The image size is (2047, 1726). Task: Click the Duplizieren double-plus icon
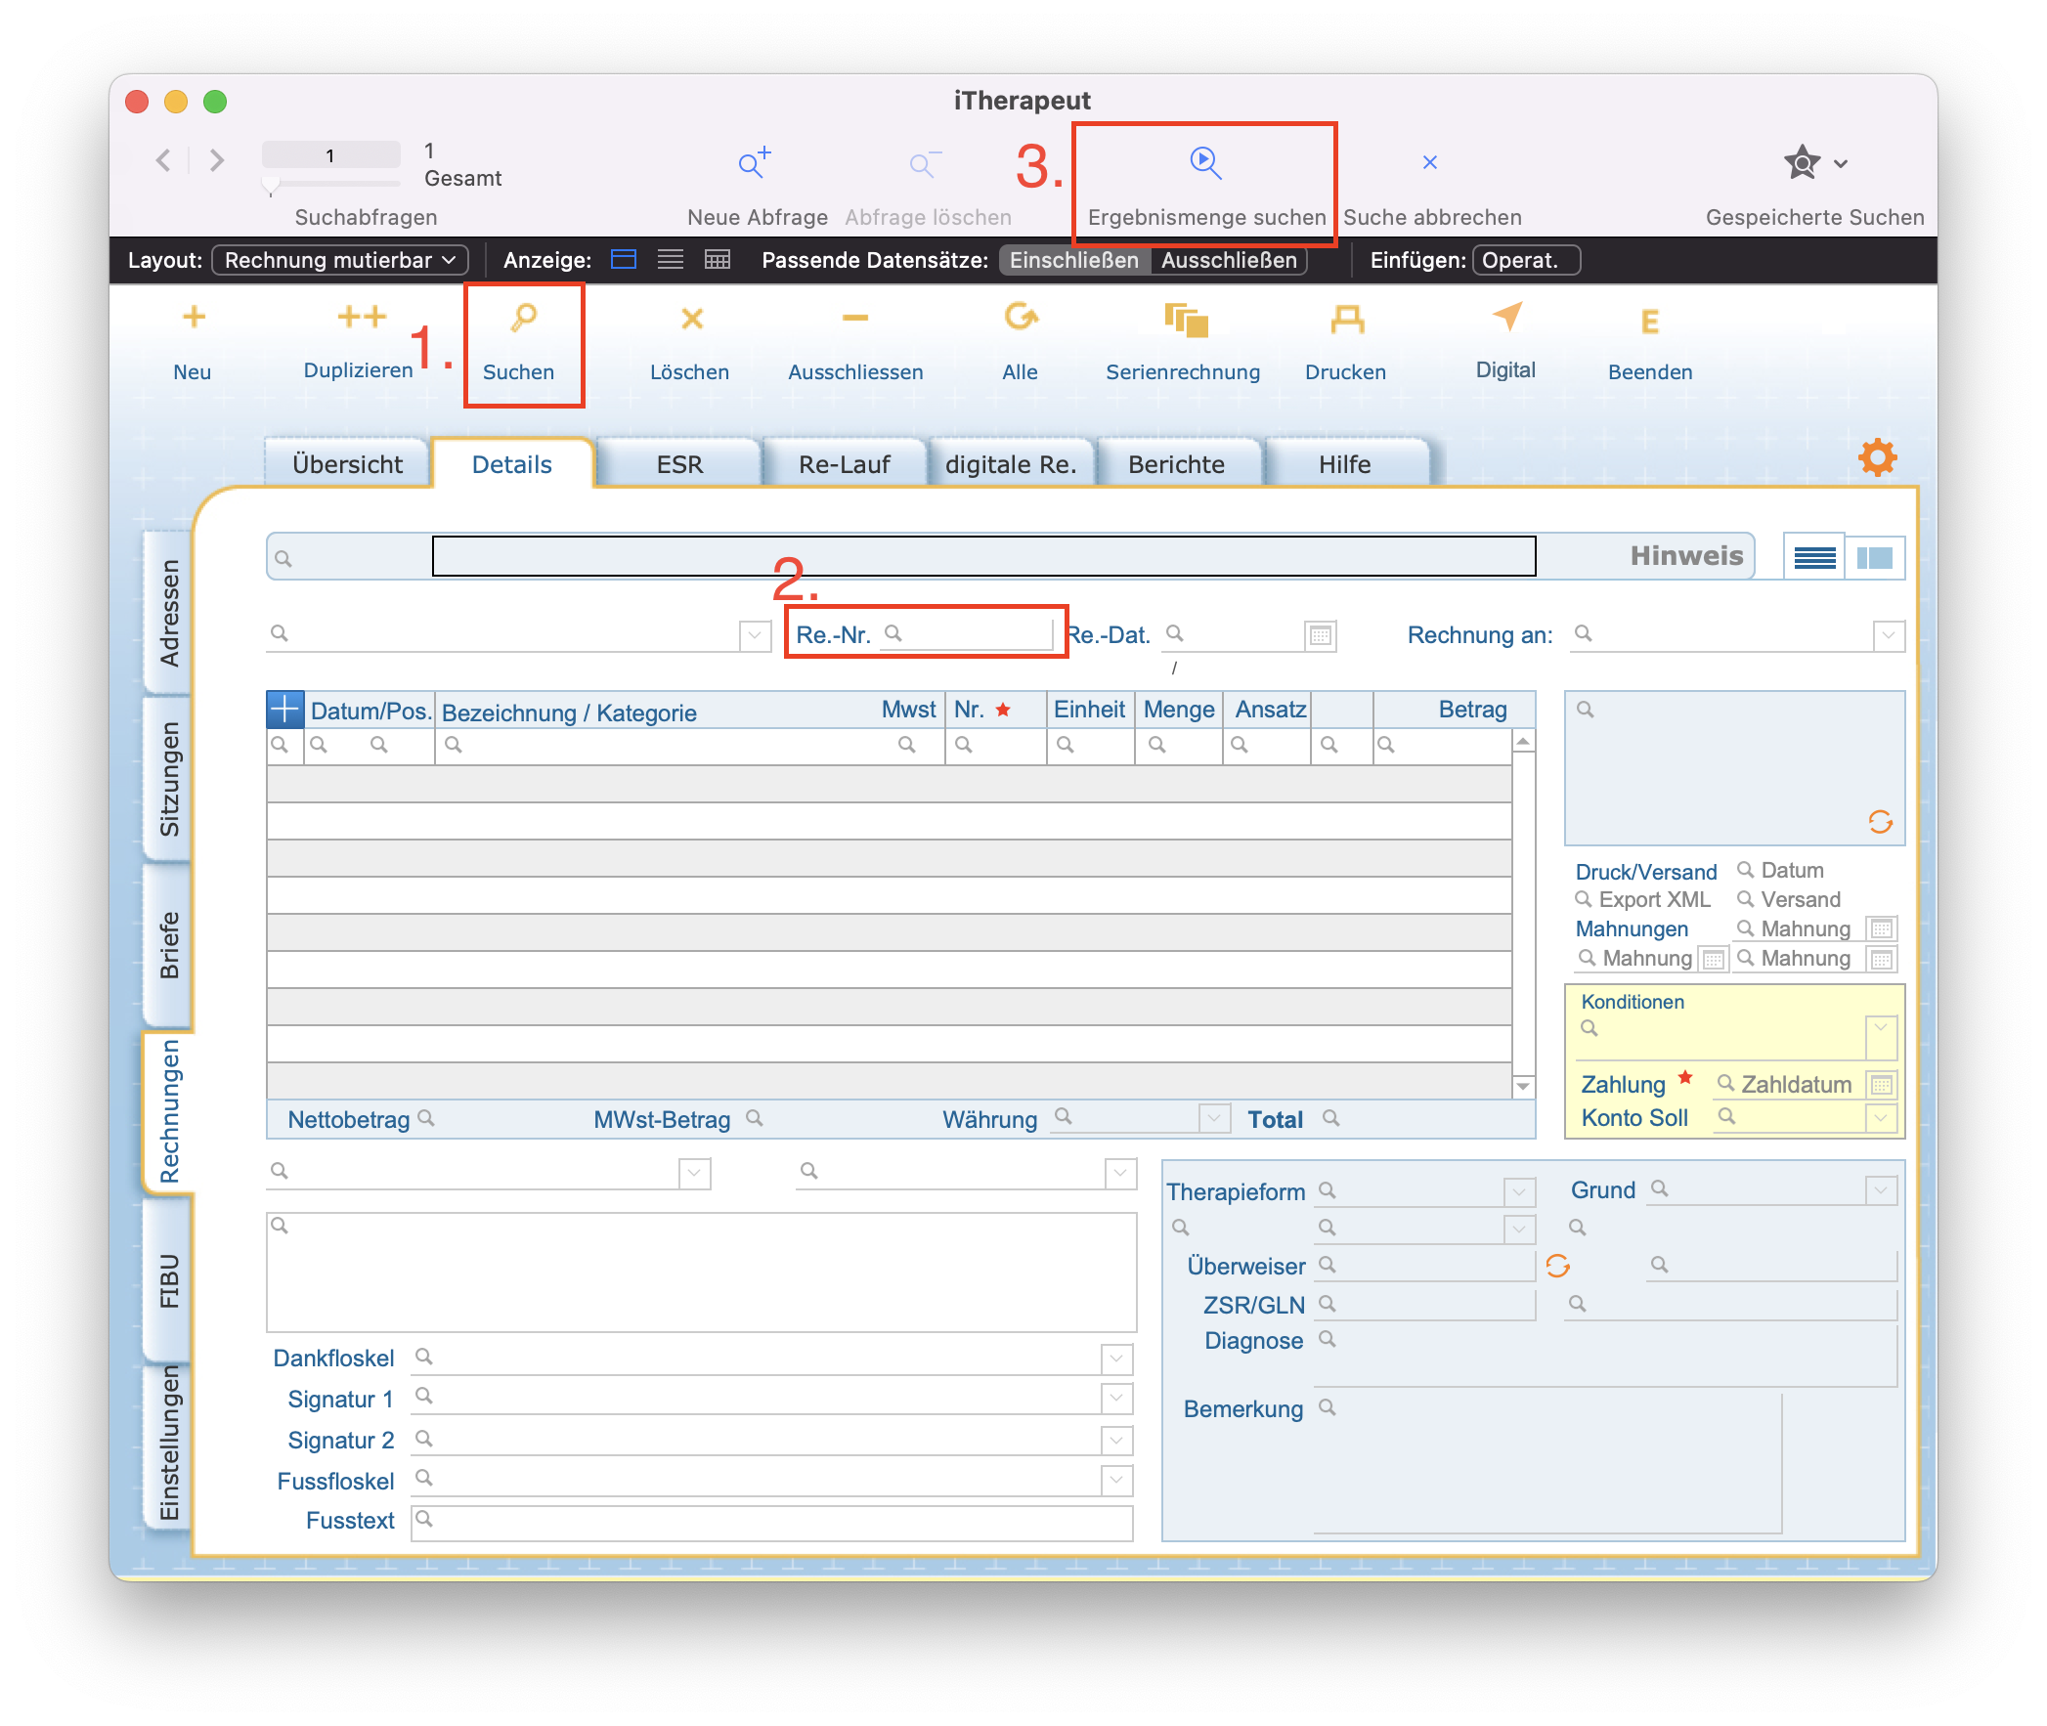(361, 317)
